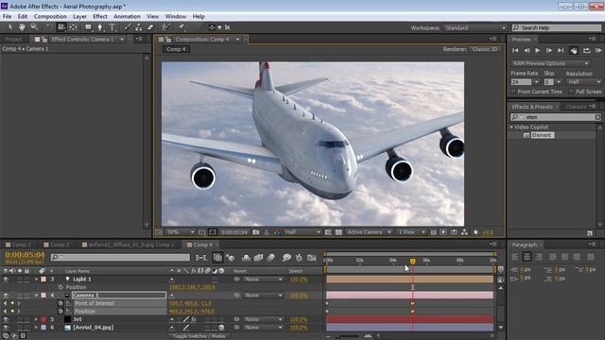Switch to the Comp 1 timeline tab
605x340 pixels.
(x=21, y=245)
